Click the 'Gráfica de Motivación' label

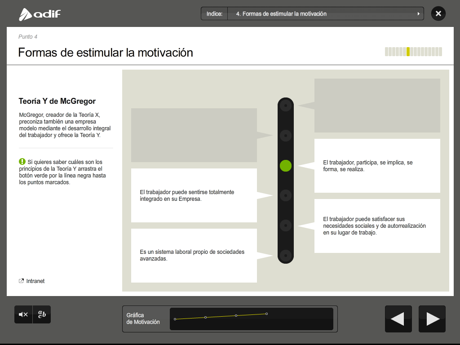click(x=143, y=318)
